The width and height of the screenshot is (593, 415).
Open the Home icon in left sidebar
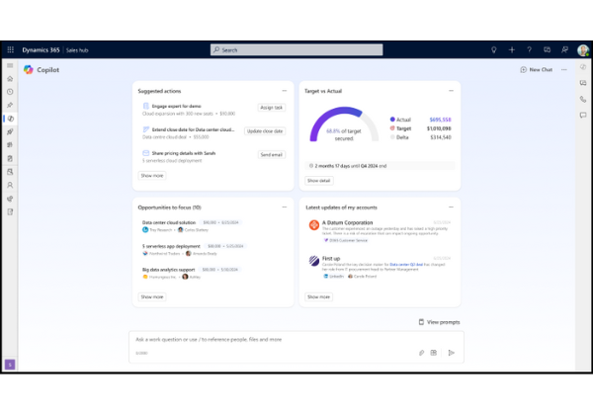coord(10,78)
